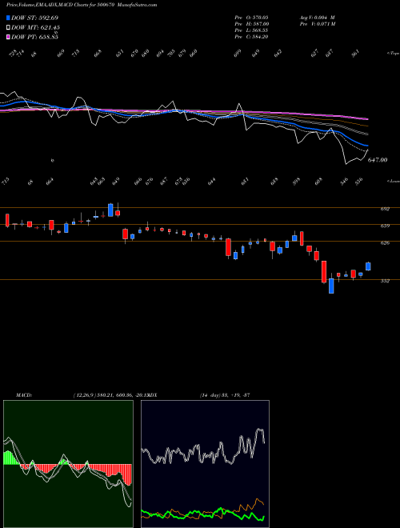Click the white DOW MT legend square

tap(8, 27)
